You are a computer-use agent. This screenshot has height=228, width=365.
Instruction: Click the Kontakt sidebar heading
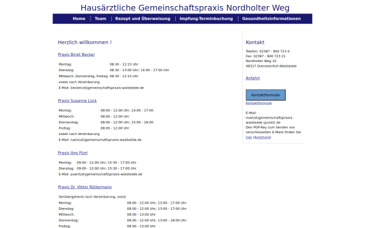click(255, 43)
